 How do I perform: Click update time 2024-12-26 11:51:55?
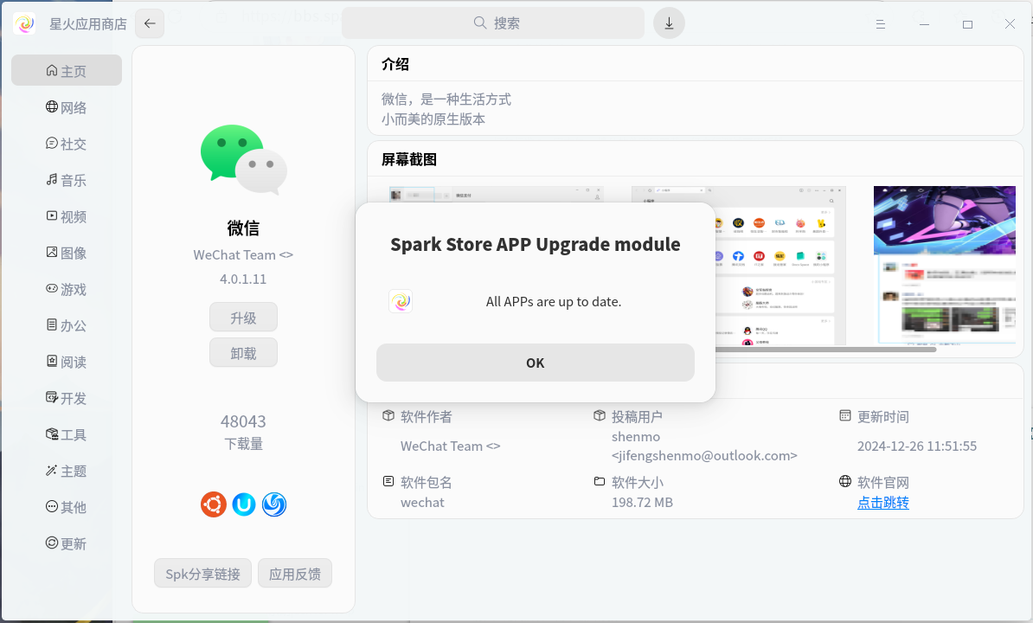tap(917, 446)
